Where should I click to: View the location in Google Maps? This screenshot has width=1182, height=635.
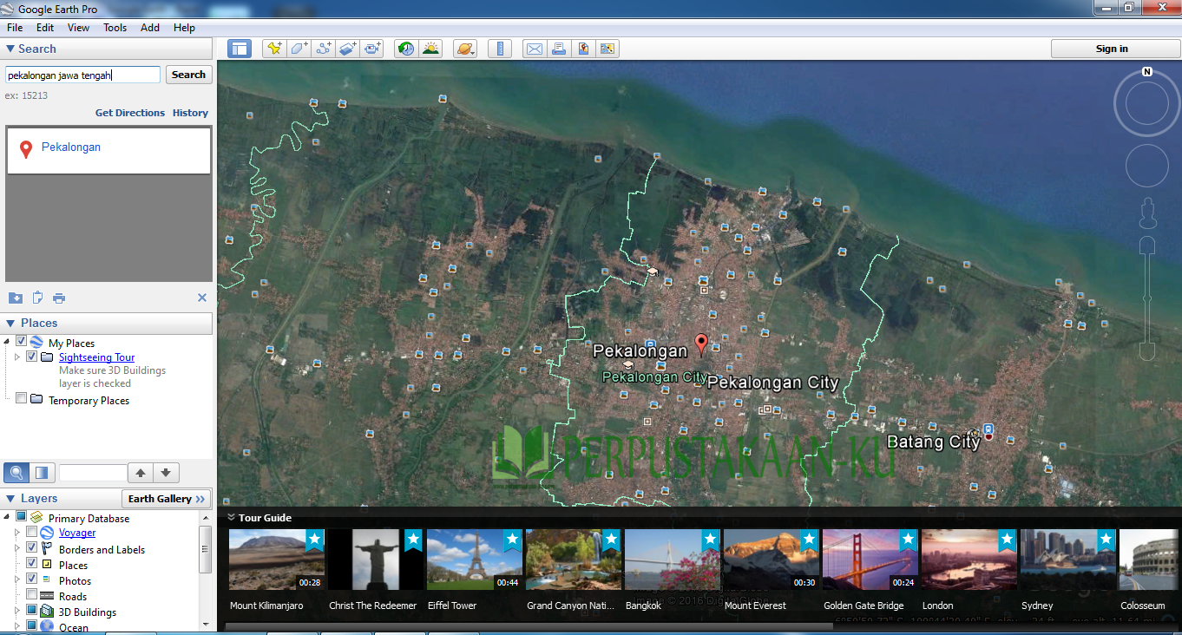pos(583,49)
